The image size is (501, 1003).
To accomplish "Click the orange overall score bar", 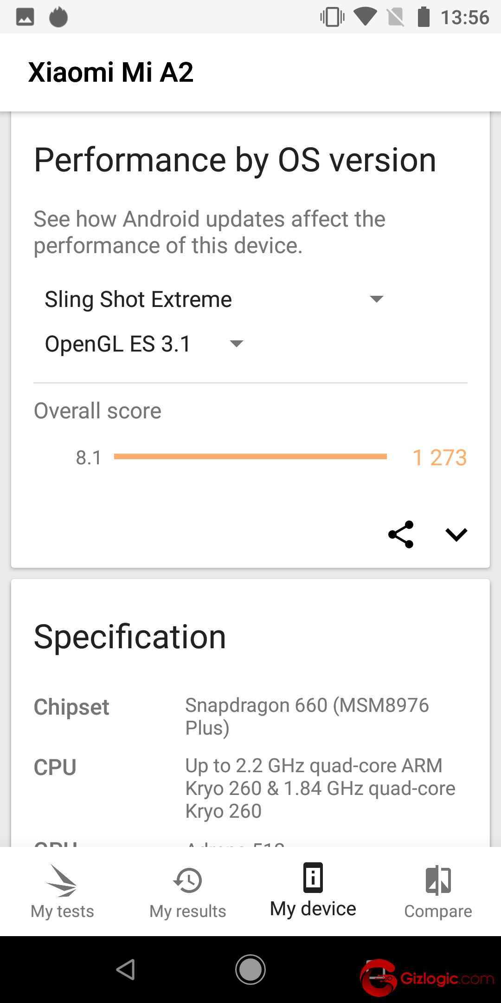I will [250, 457].
